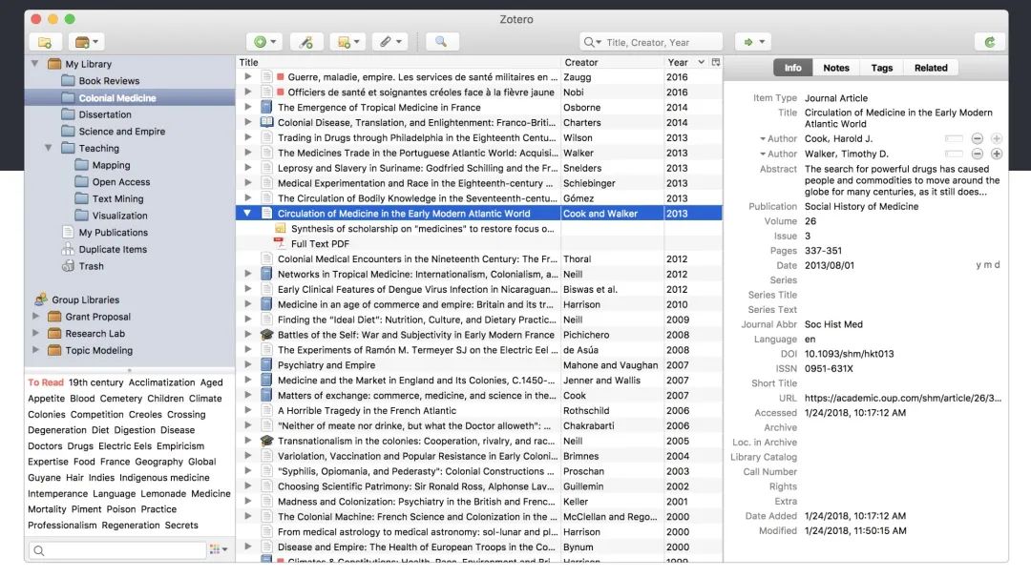Switch to the Related tab
The width and height of the screenshot is (1031, 578).
931,68
